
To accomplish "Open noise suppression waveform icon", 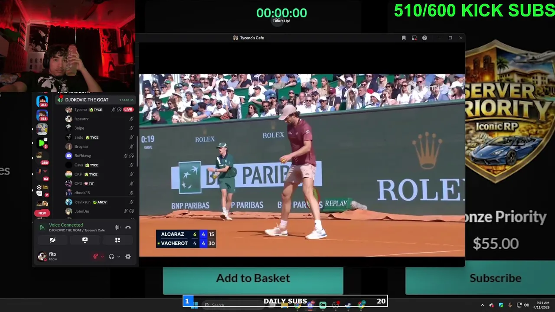I will point(118,227).
